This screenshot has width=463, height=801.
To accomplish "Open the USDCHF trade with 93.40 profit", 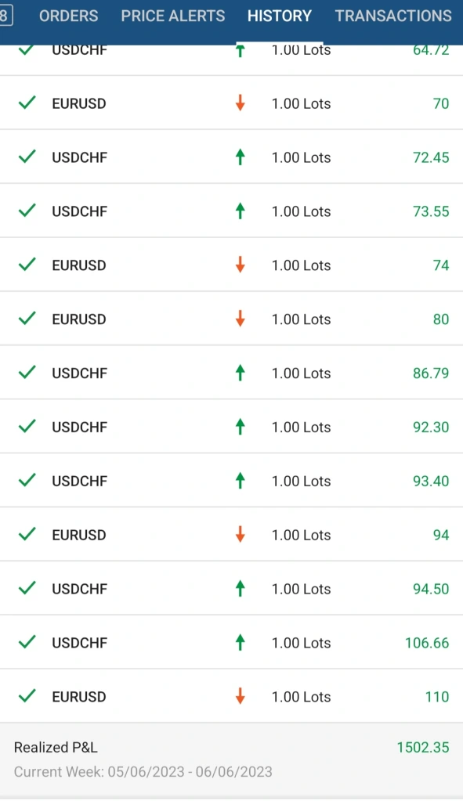I will (x=232, y=481).
